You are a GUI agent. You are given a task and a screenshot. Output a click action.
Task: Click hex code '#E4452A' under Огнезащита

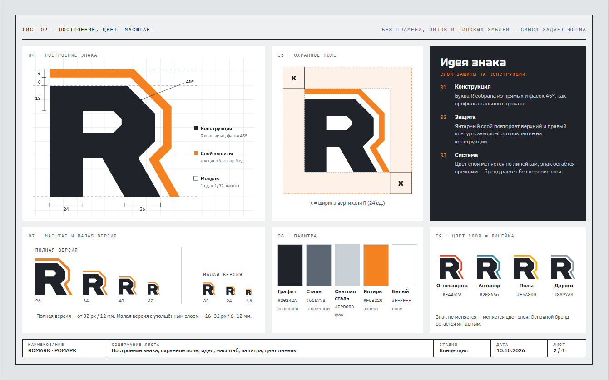pyautogui.click(x=452, y=294)
